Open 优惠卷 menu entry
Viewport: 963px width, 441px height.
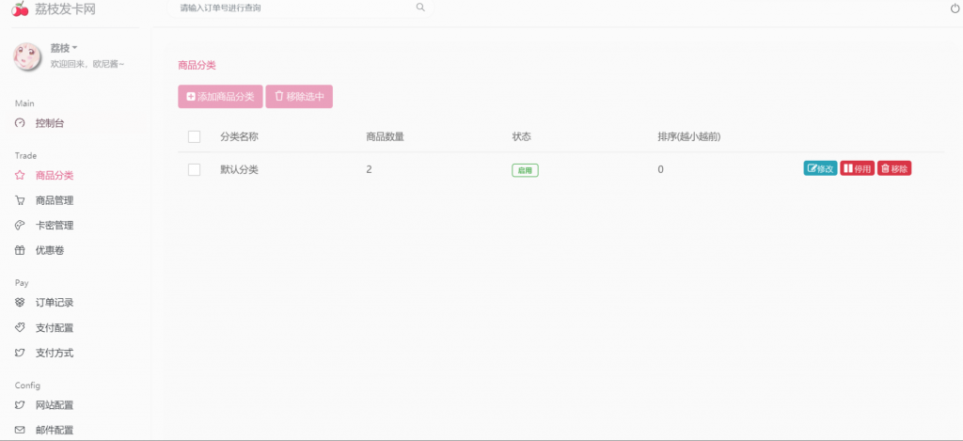pos(50,251)
